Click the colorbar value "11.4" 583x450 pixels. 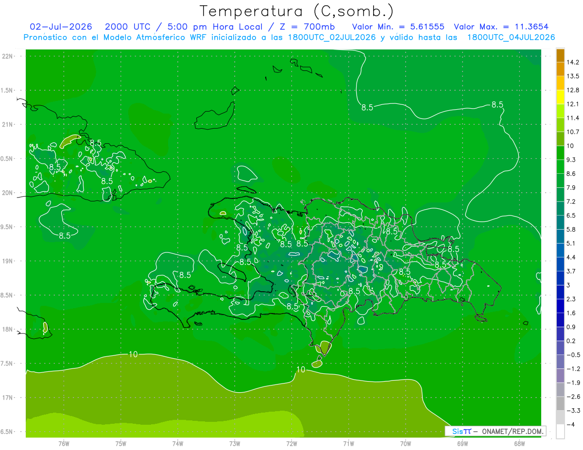(x=573, y=118)
